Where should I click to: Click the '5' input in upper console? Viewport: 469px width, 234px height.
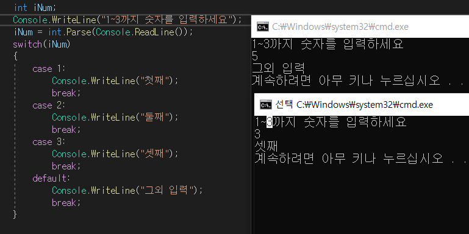[255, 56]
